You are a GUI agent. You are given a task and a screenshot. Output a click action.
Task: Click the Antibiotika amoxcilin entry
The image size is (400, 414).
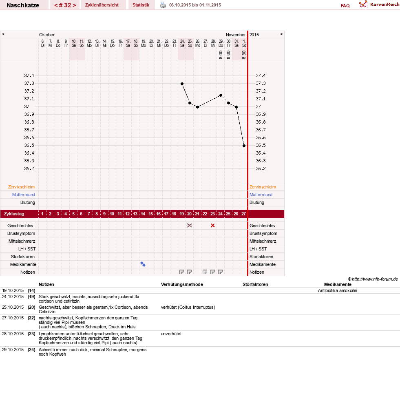338,291
